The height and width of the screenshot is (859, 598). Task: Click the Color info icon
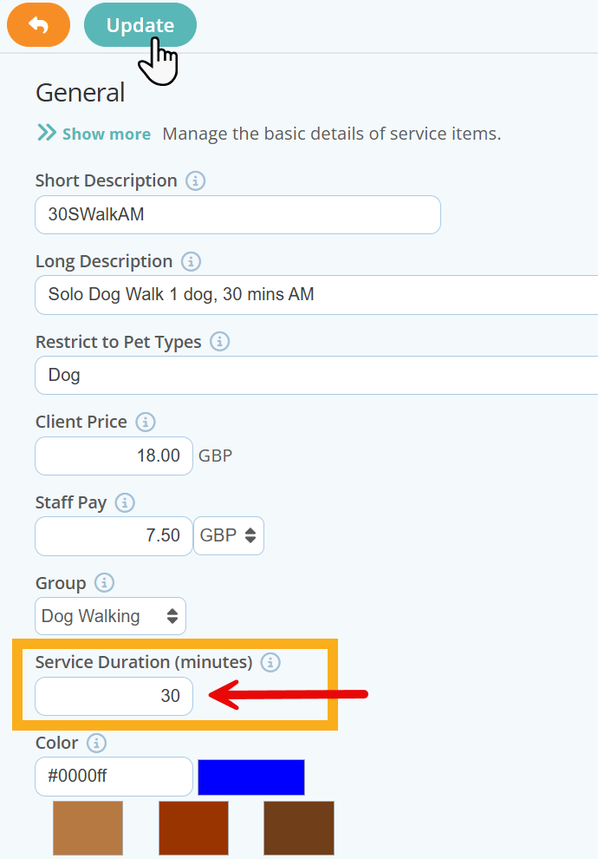[x=96, y=743]
